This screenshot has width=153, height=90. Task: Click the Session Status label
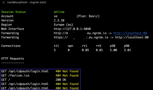point(14,12)
